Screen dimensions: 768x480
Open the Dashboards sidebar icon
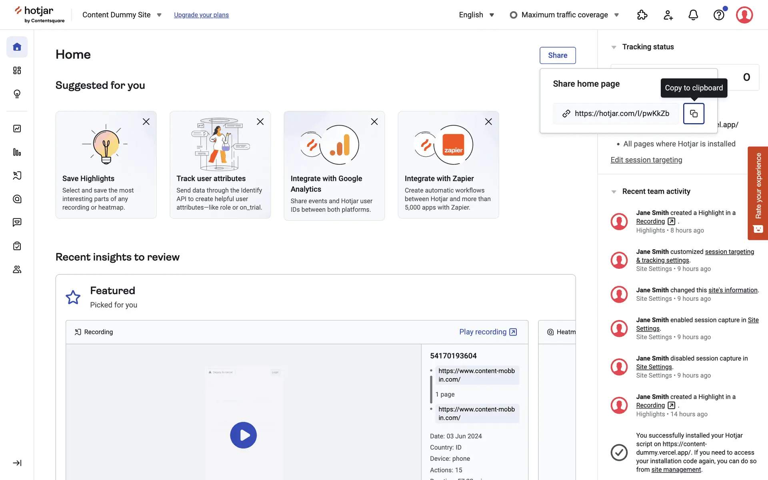(17, 70)
